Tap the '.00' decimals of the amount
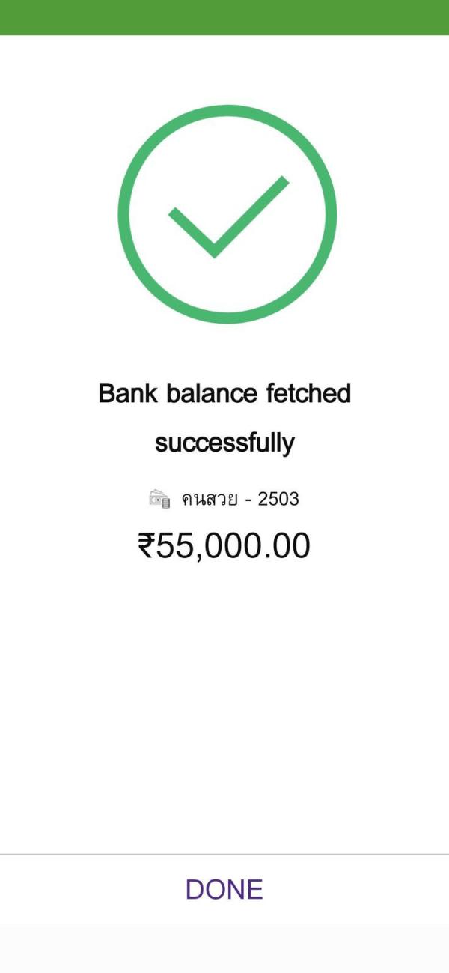Image resolution: width=449 pixels, height=973 pixels. click(x=288, y=546)
